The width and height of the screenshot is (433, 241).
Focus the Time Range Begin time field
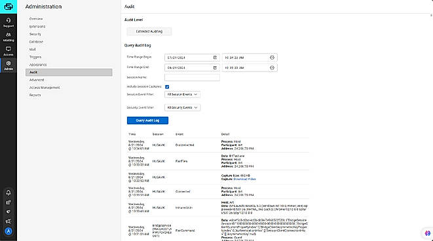(250, 58)
